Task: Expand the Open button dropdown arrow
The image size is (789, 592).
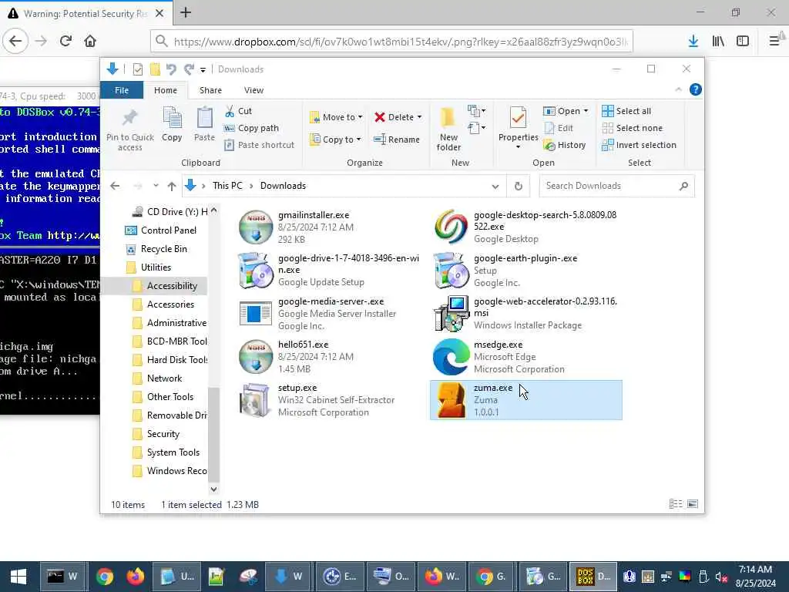Action: [x=586, y=111]
